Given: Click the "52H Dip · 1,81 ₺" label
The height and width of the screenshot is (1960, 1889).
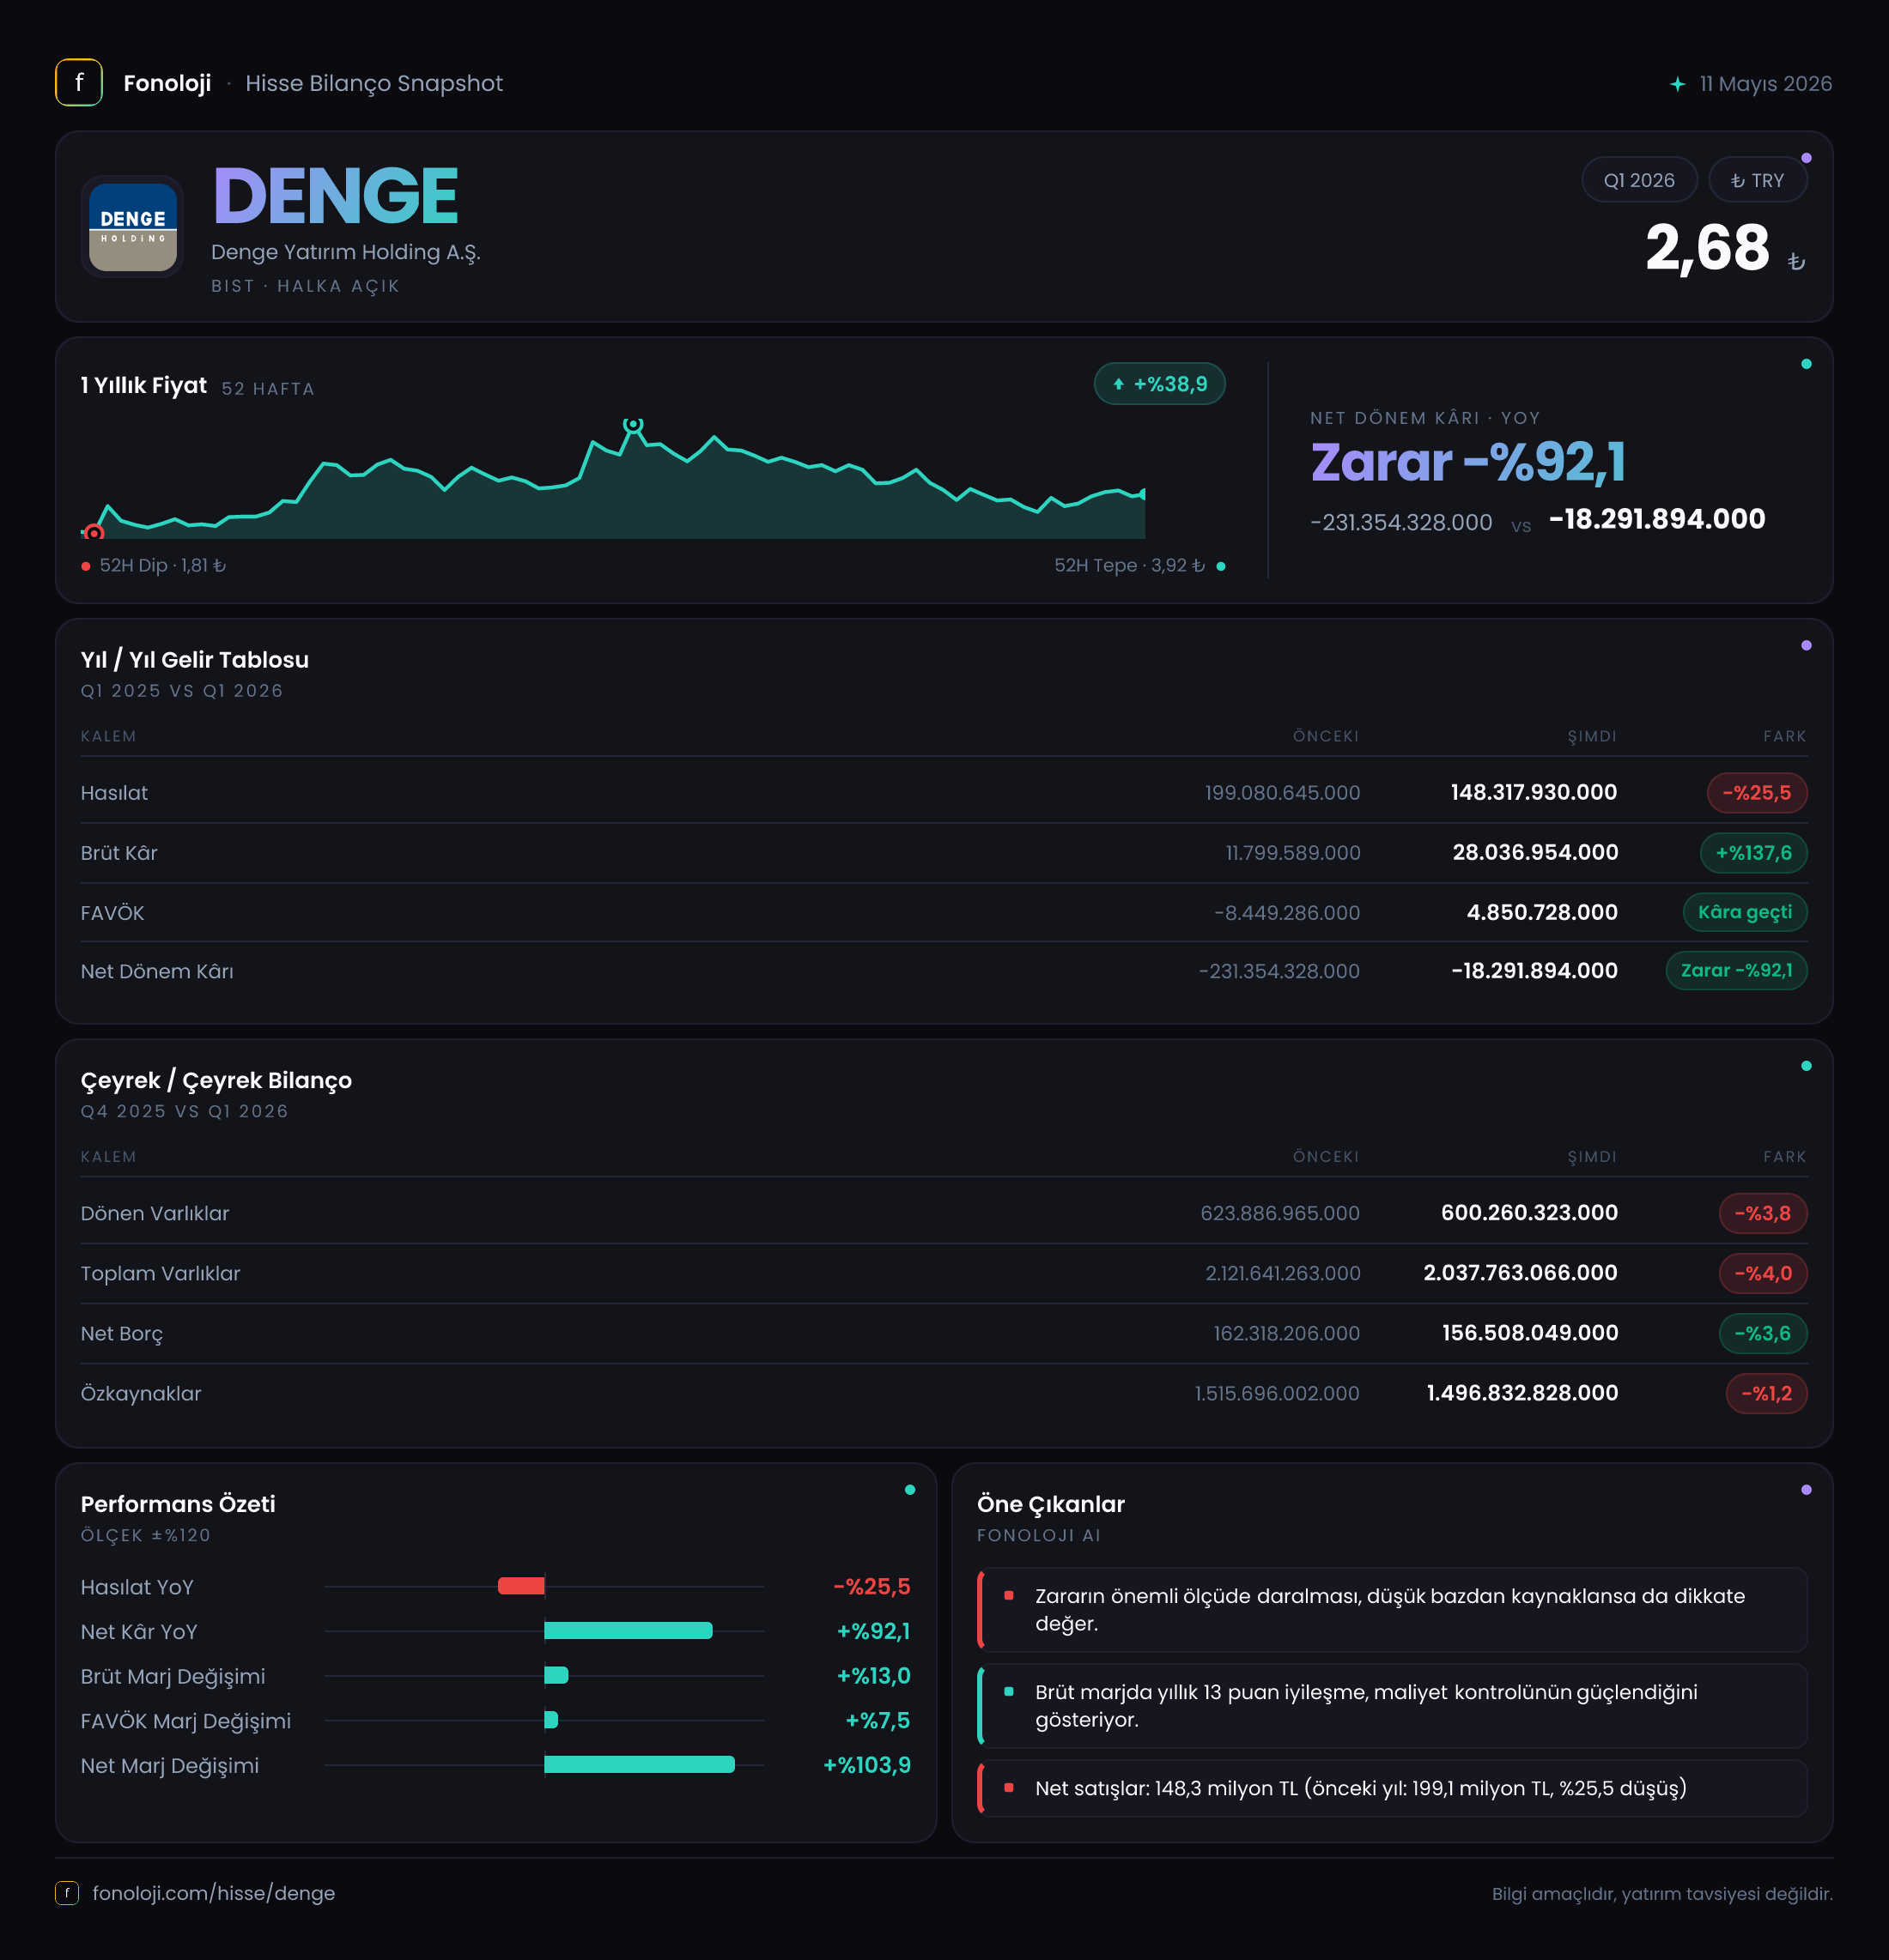Looking at the screenshot, I should pyautogui.click(x=163, y=565).
